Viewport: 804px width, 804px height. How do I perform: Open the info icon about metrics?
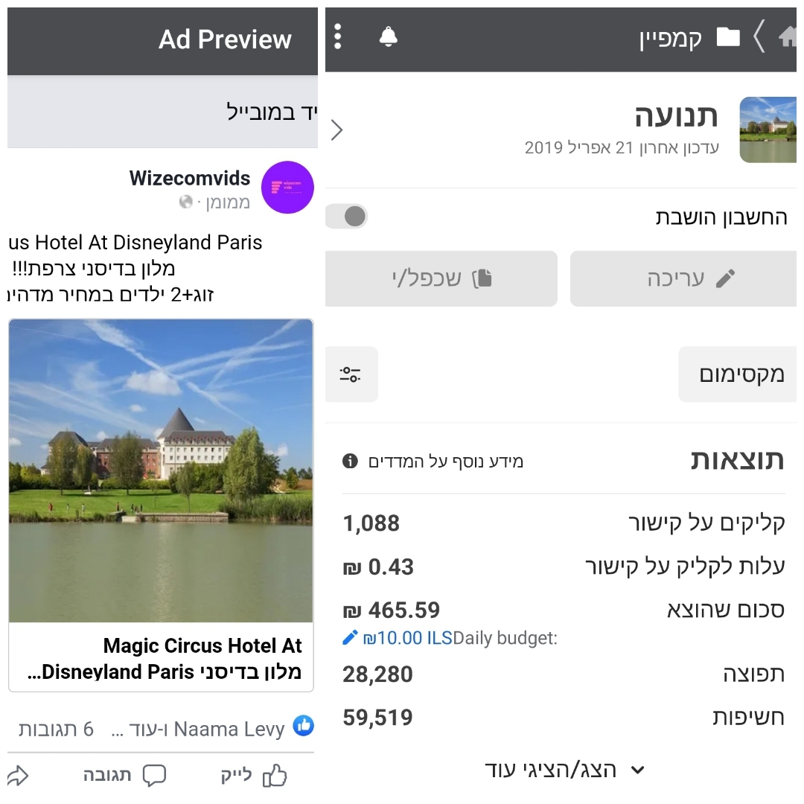[x=350, y=461]
